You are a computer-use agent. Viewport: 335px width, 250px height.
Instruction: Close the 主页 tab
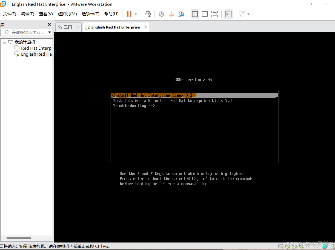78,27
